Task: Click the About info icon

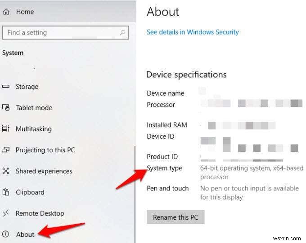Action: (6, 234)
